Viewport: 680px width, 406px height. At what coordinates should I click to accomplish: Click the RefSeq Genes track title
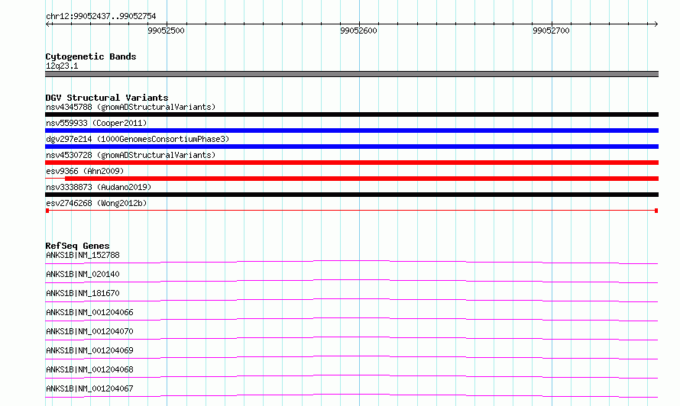pos(77,246)
